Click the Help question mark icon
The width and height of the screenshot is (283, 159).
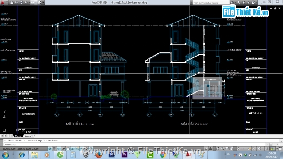(253, 3)
